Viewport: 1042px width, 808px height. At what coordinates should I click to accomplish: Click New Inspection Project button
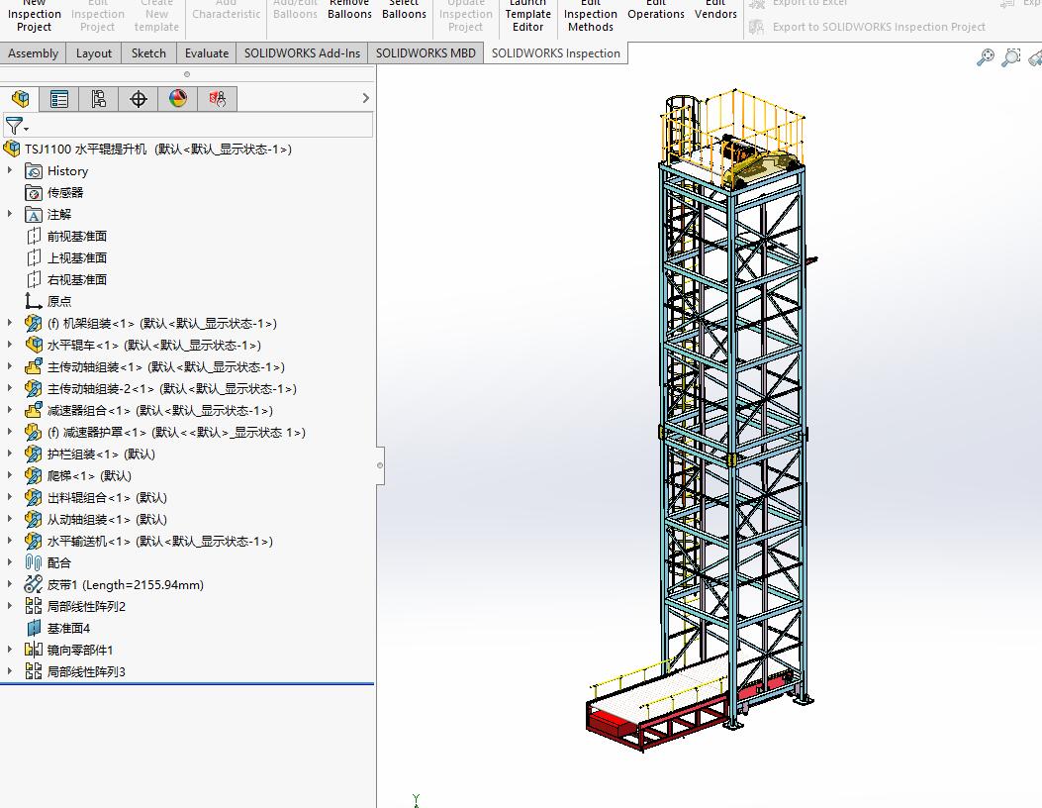35,17
